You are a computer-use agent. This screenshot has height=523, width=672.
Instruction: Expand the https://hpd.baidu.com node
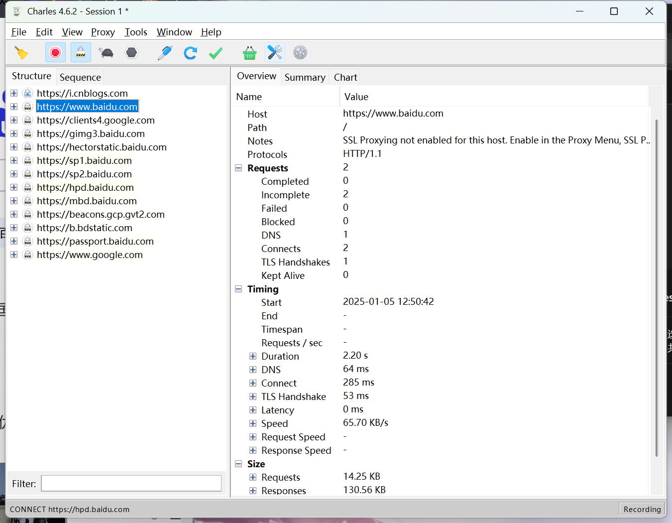14,187
